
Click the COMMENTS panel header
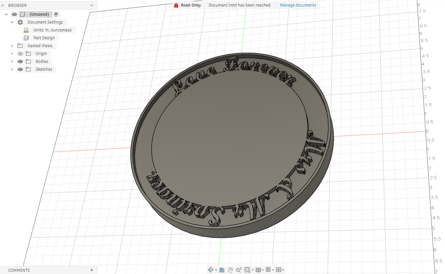coord(19,270)
